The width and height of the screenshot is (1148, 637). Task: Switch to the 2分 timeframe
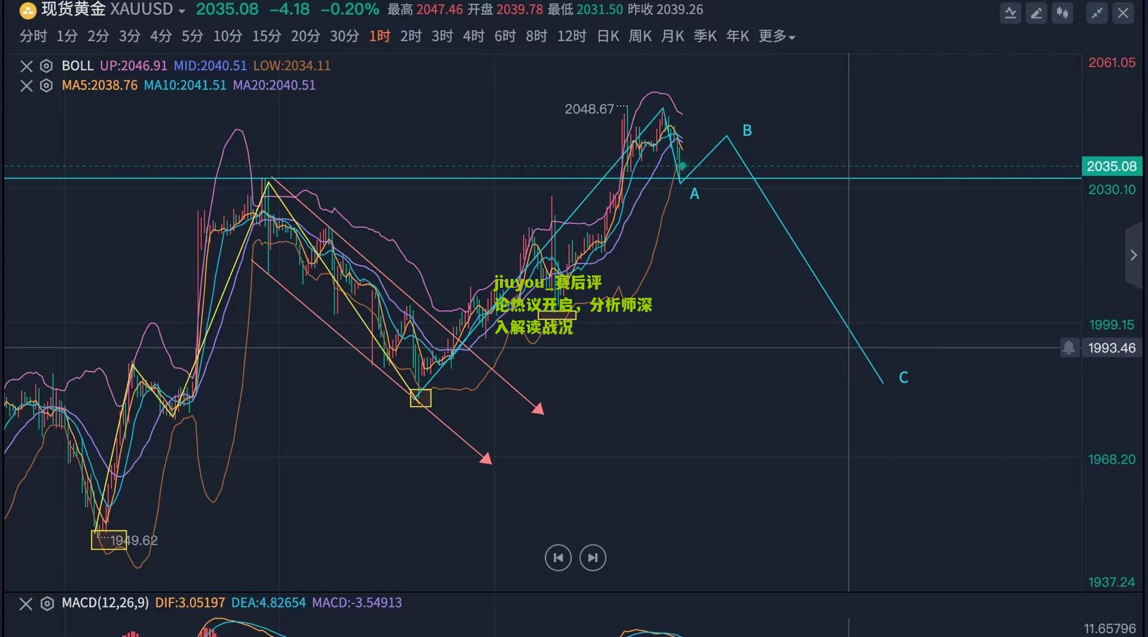98,37
